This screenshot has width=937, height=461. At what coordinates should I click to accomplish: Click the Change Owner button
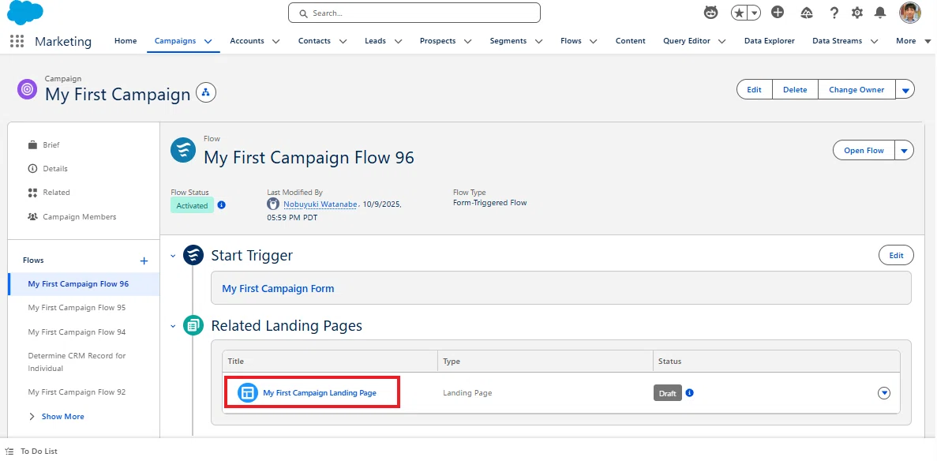point(856,90)
